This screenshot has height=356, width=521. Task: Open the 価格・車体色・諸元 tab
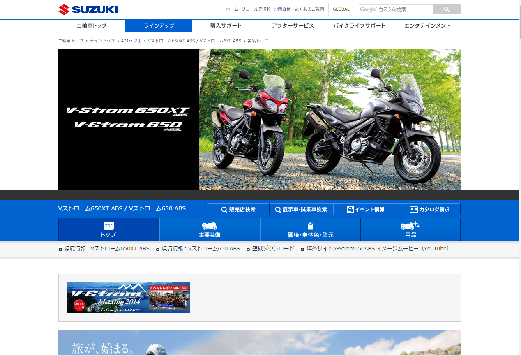click(311, 229)
